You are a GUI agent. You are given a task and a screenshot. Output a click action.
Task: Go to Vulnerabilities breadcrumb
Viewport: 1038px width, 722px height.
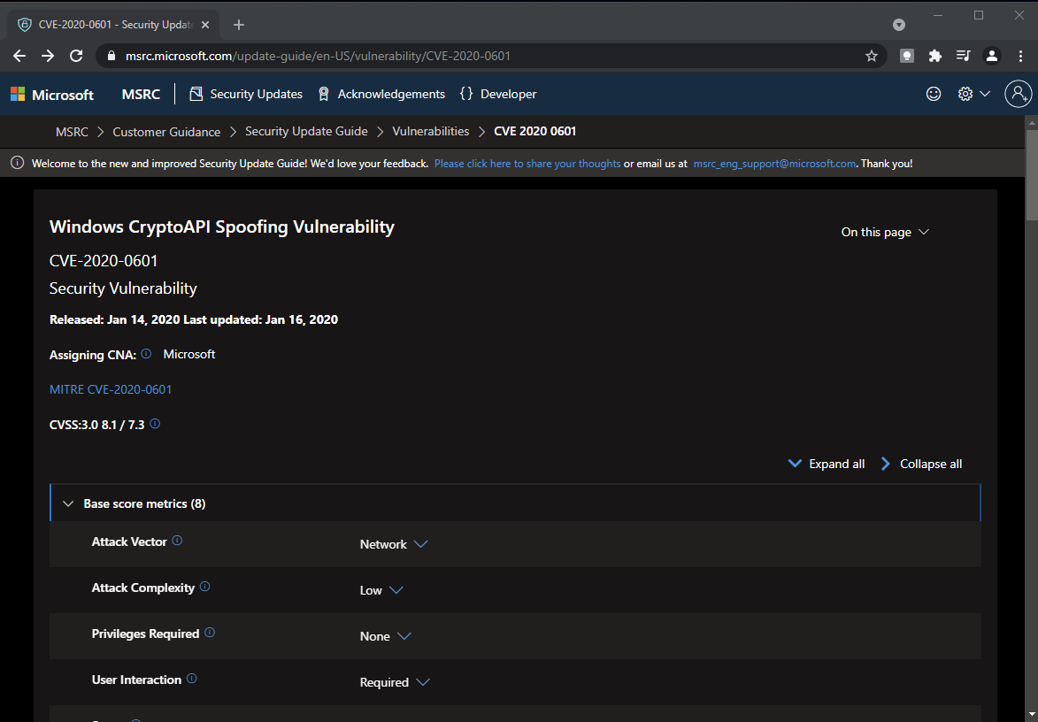coord(431,132)
